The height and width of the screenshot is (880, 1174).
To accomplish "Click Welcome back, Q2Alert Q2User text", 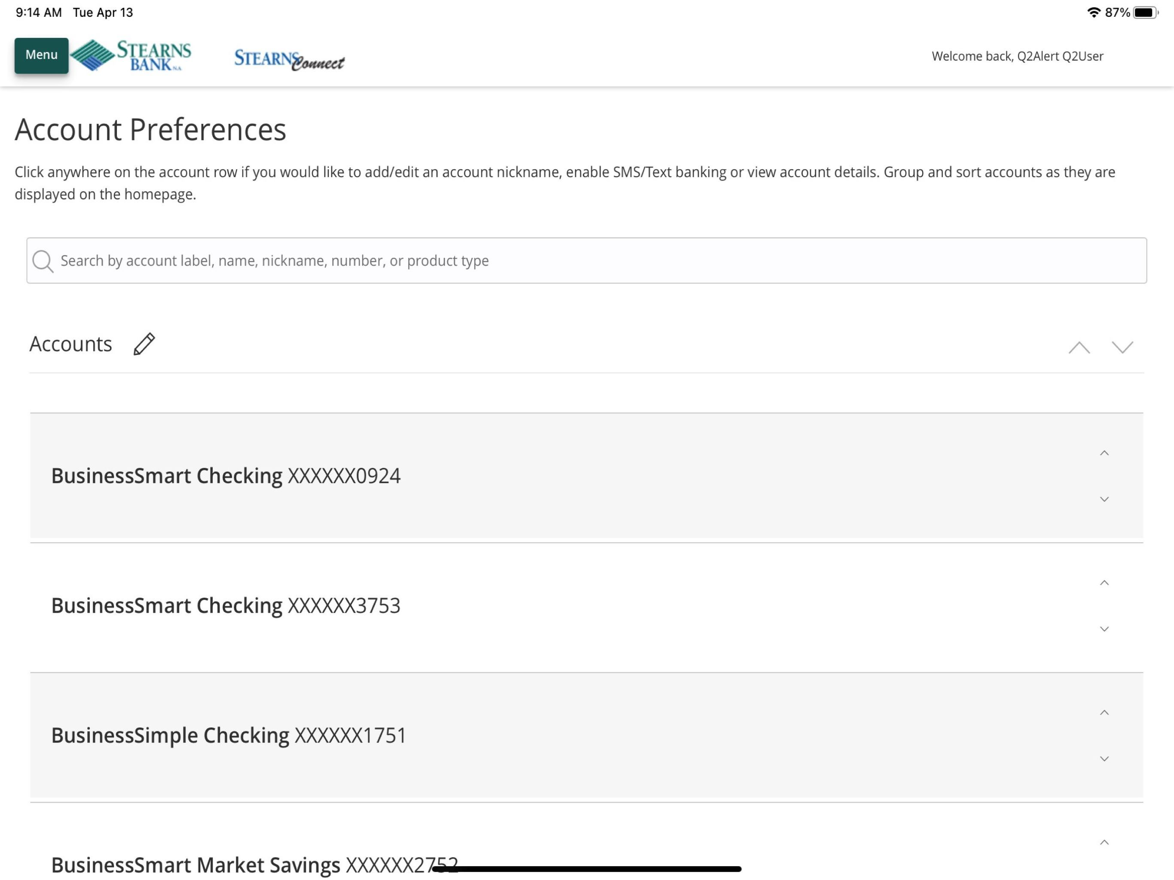I will 1018,56.
